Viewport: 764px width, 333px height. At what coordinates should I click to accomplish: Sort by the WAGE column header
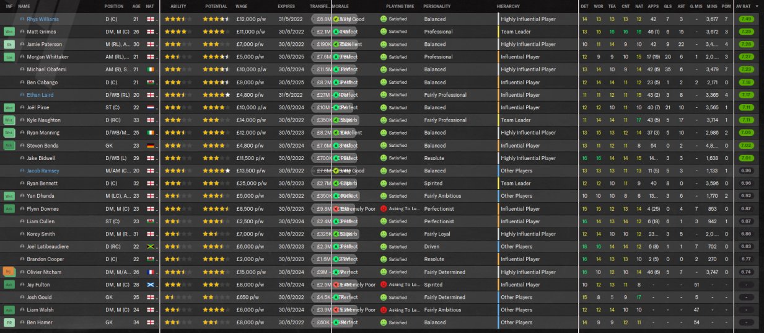[x=242, y=6]
